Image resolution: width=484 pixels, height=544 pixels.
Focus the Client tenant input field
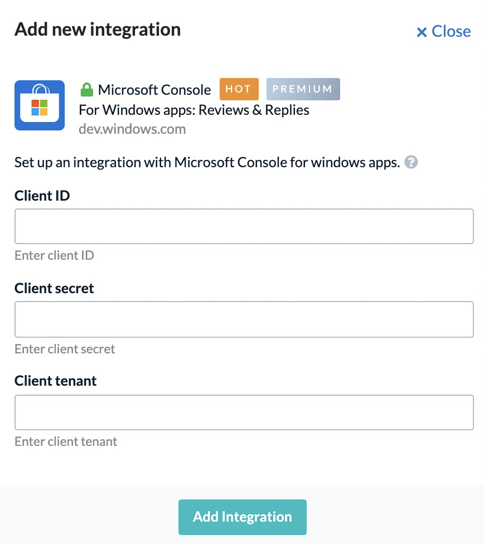(244, 412)
